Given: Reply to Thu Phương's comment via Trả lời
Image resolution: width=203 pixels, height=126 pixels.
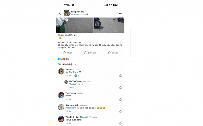Looking at the screenshot, I should (x=68, y=99).
